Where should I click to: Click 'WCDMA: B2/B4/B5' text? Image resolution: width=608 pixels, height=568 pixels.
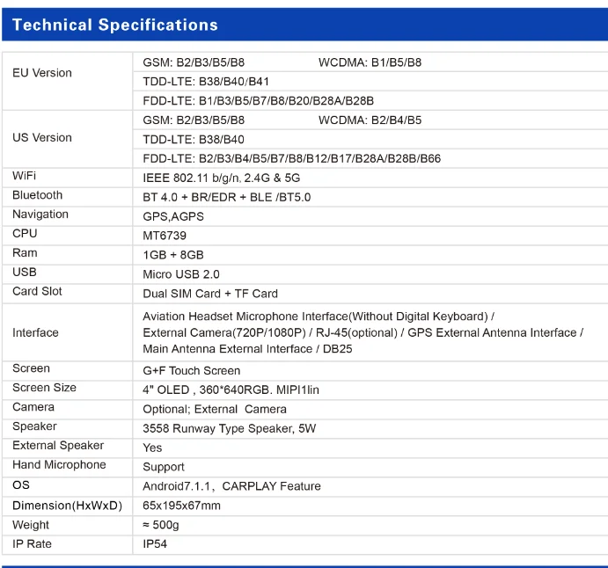pyautogui.click(x=370, y=120)
